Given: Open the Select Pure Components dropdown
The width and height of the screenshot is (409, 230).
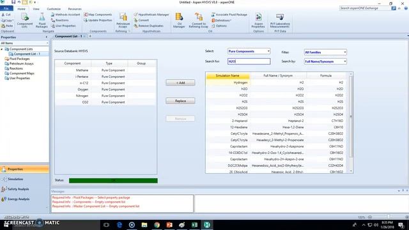Looking at the screenshot, I should pos(249,51).
